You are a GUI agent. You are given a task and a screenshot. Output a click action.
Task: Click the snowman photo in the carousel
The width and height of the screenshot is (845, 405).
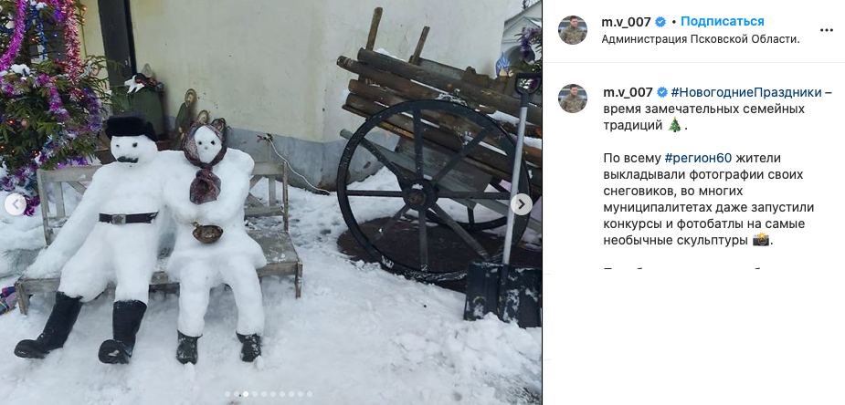(270, 202)
